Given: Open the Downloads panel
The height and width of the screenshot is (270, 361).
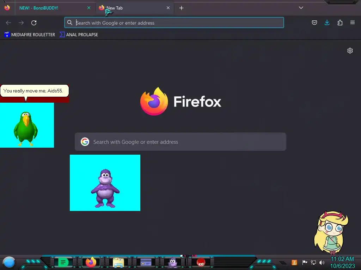Looking at the screenshot, I should tap(327, 22).
